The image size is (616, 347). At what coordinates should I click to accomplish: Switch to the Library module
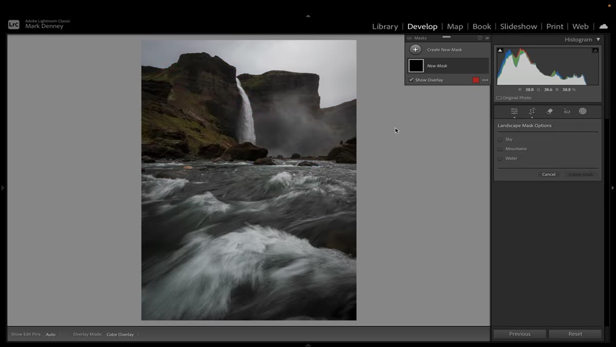(x=385, y=27)
